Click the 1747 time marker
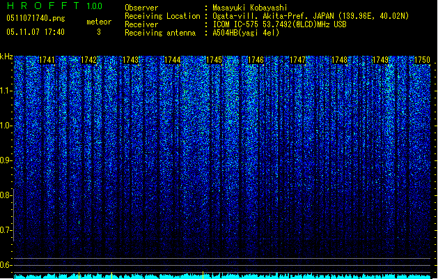Image resolution: width=438 pixels, height=279 pixels. point(298,60)
